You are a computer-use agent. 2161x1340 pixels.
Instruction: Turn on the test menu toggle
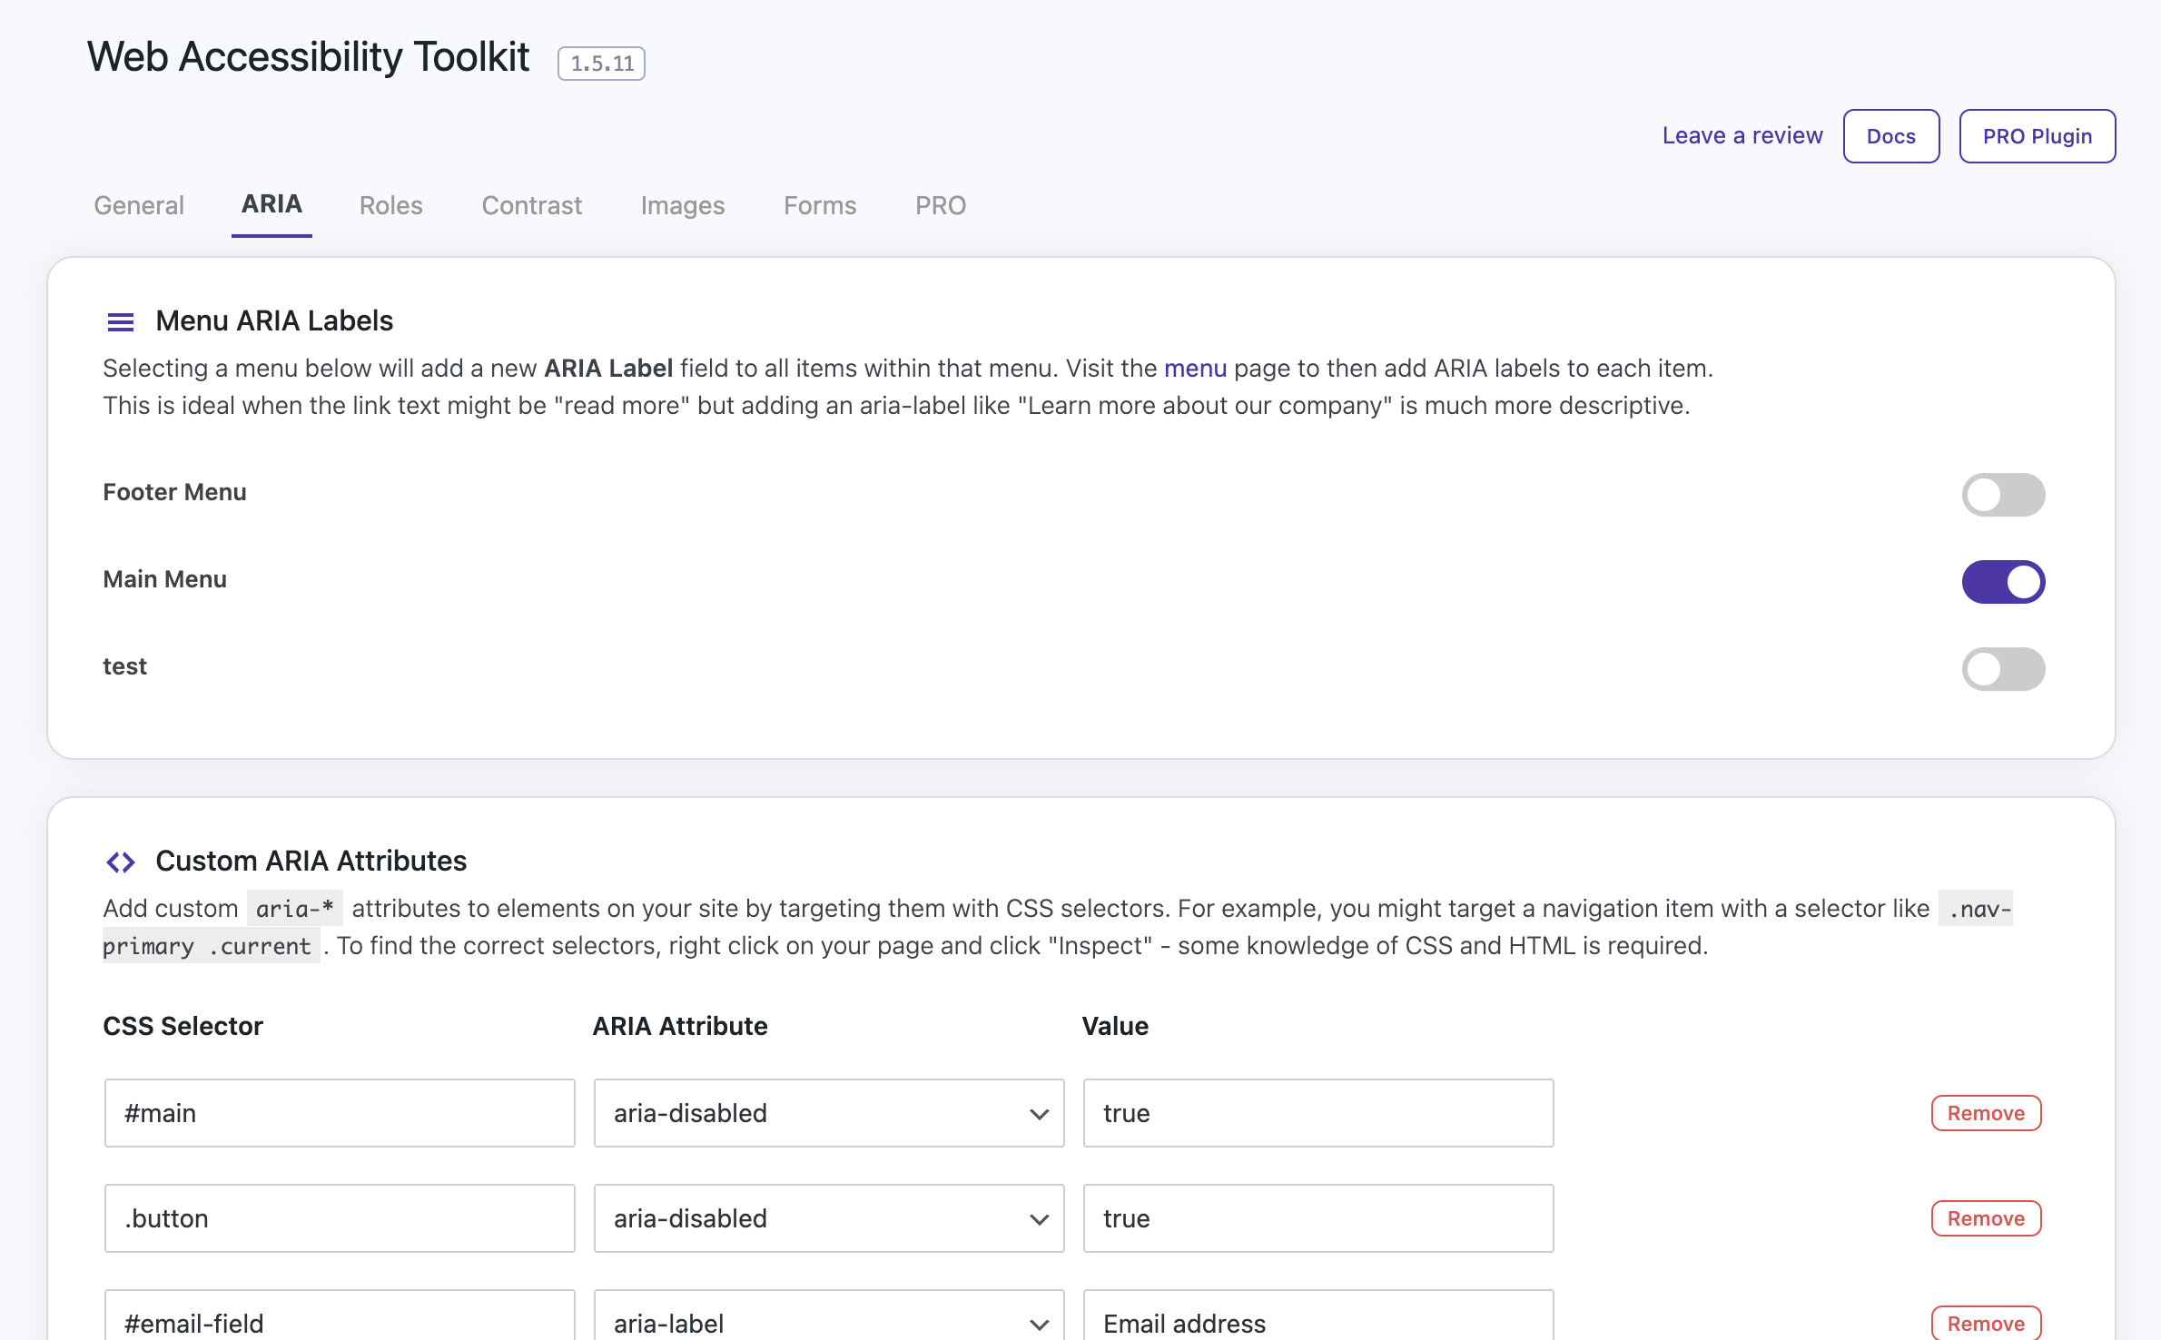click(2002, 669)
